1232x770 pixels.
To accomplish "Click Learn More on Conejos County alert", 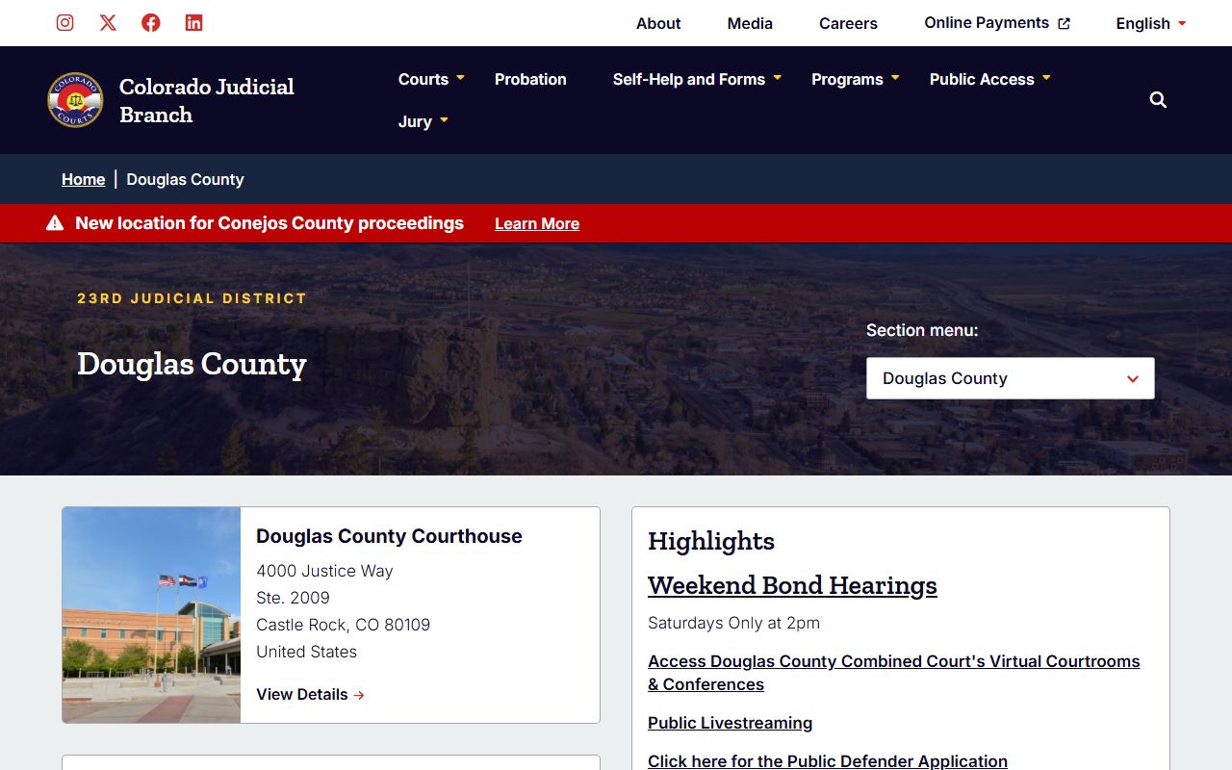I will coord(536,223).
